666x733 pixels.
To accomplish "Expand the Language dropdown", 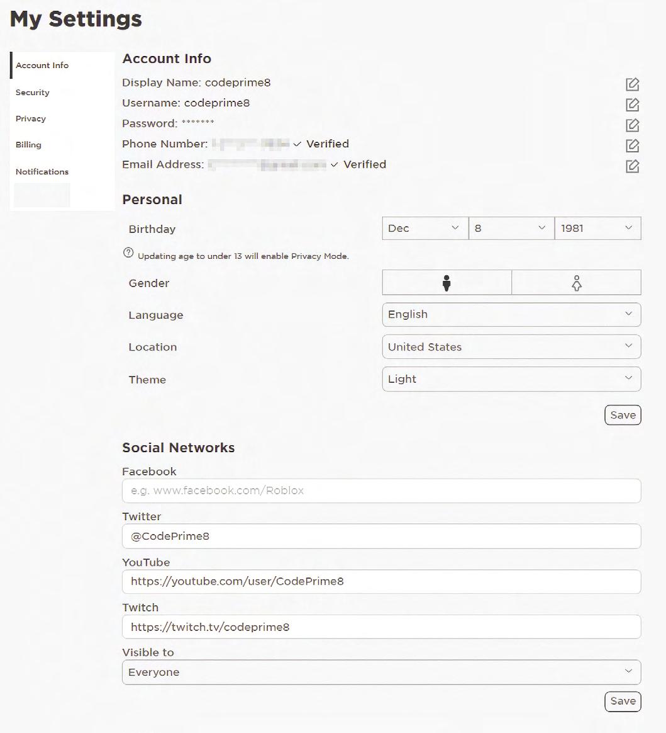I will (511, 314).
